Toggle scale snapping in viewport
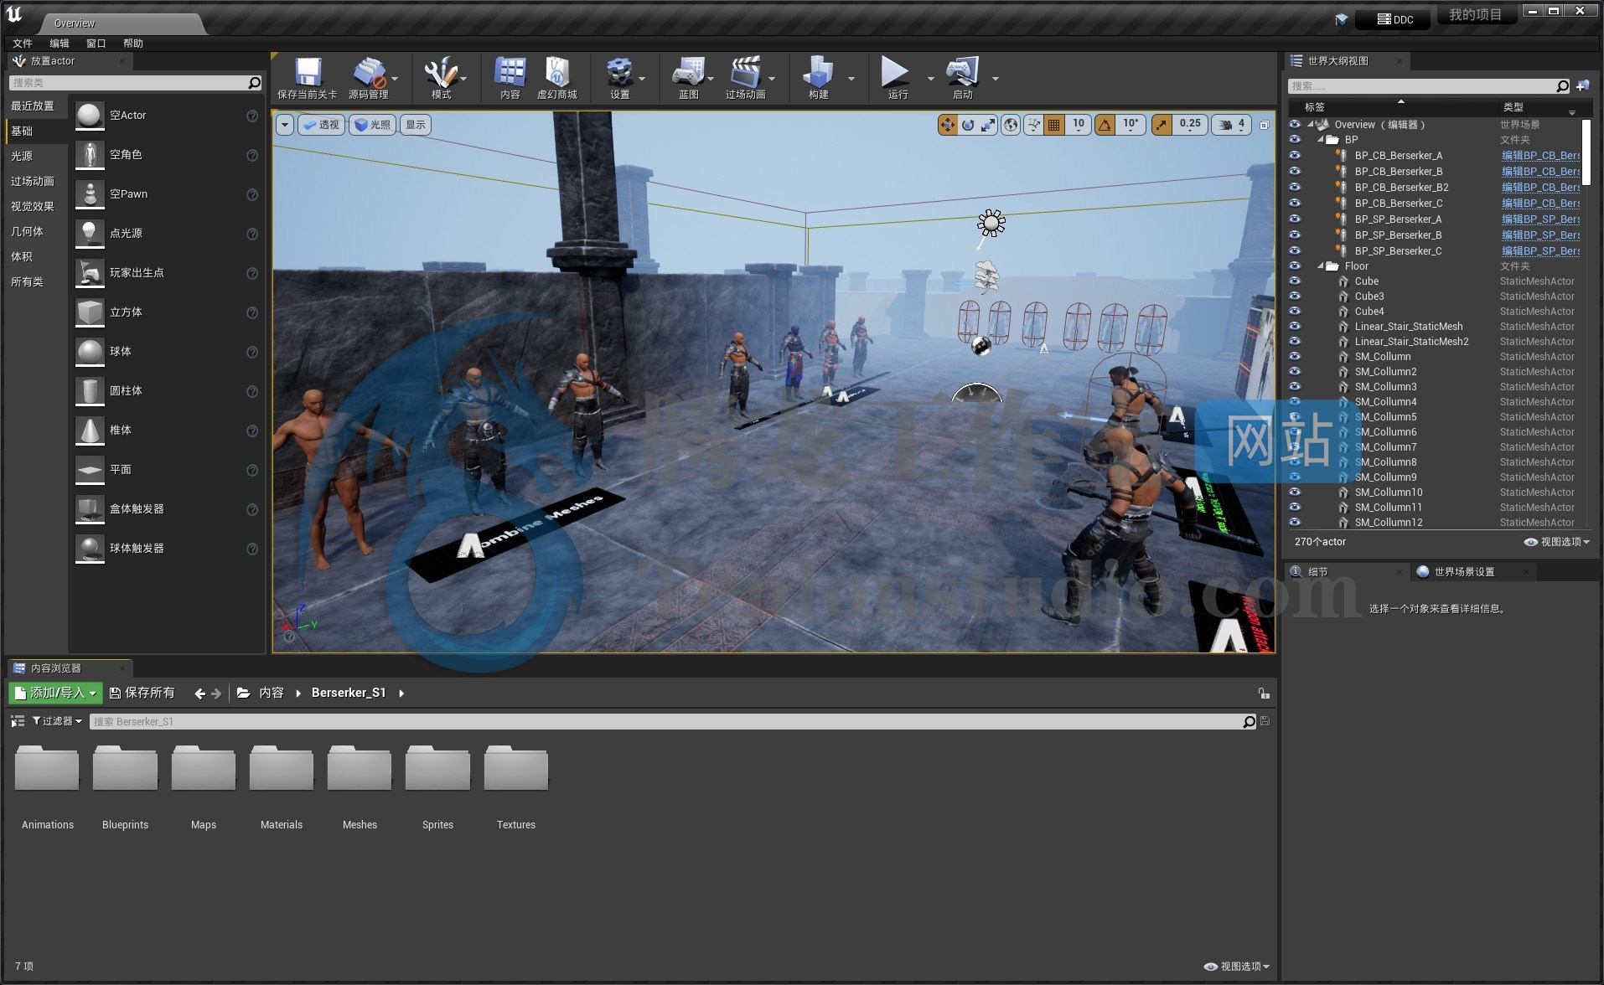 pos(1162,125)
